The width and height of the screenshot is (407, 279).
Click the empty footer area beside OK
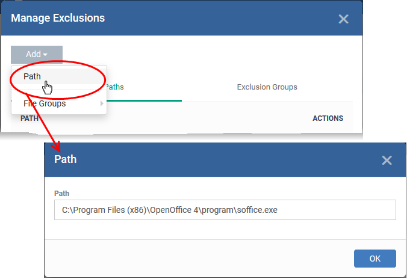[197, 259]
